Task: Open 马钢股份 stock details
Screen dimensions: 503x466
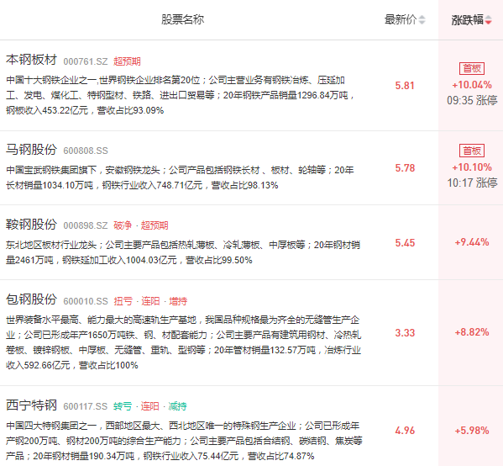Action: click(x=31, y=149)
